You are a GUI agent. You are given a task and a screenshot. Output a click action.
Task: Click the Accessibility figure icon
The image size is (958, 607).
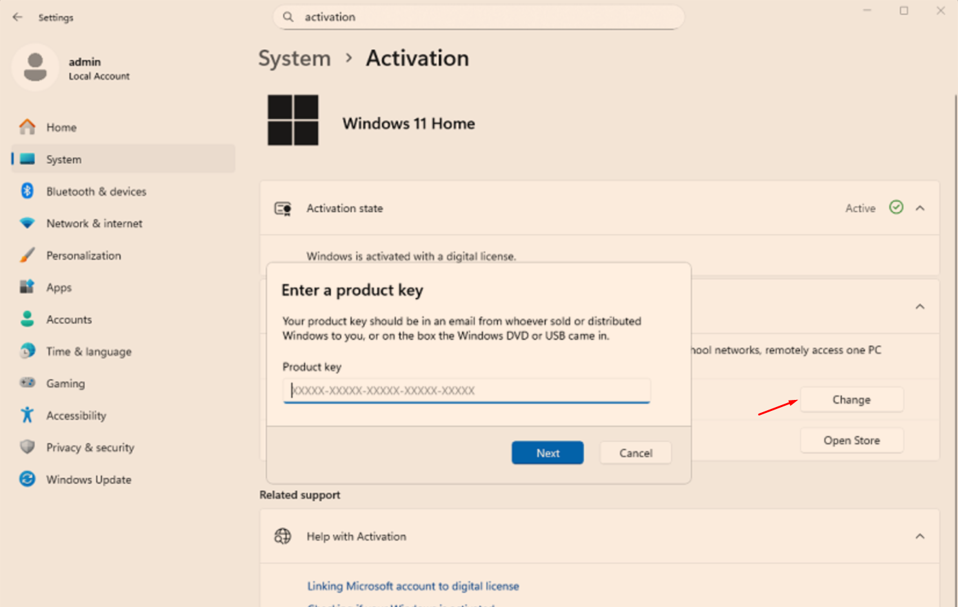tap(27, 415)
